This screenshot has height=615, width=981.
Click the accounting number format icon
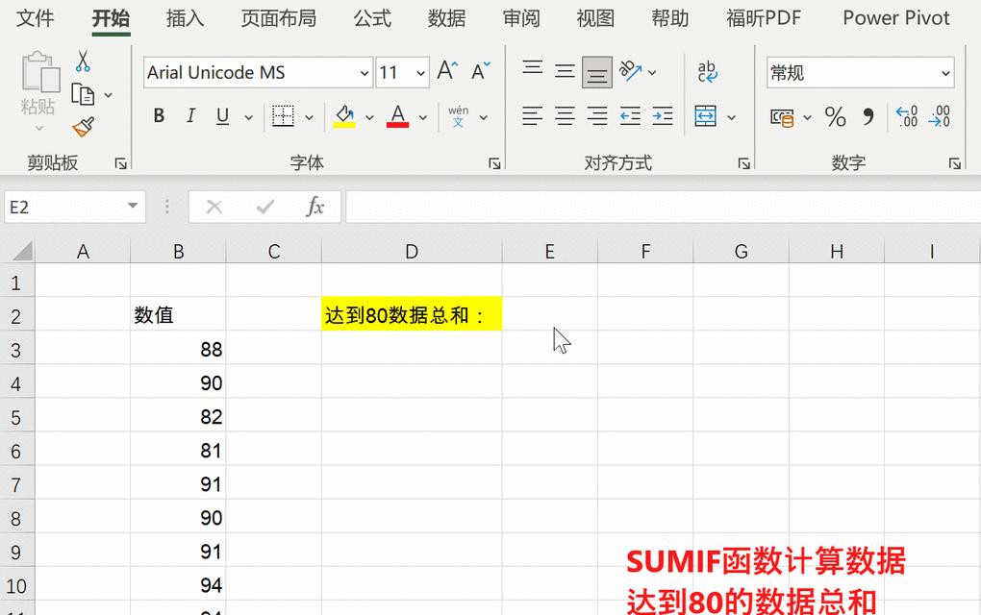pos(782,117)
